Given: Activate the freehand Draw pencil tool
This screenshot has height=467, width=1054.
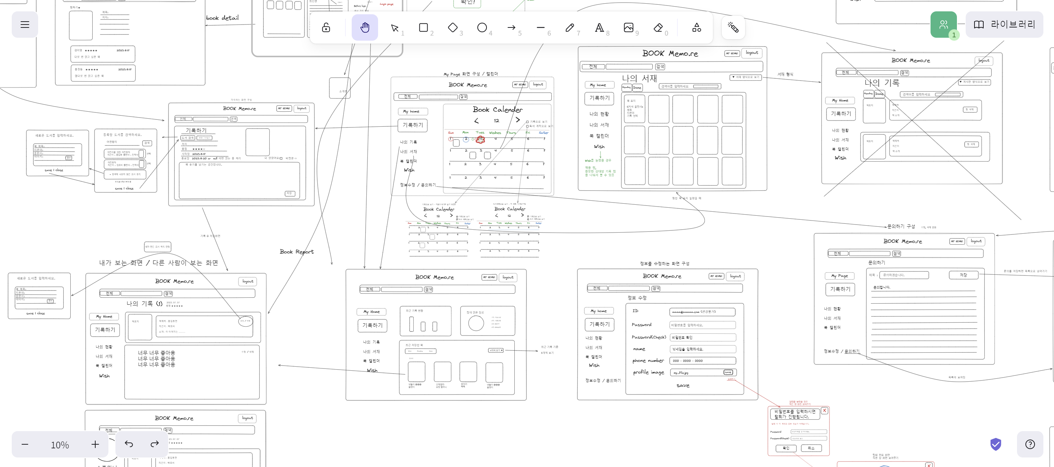Looking at the screenshot, I should tap(570, 27).
